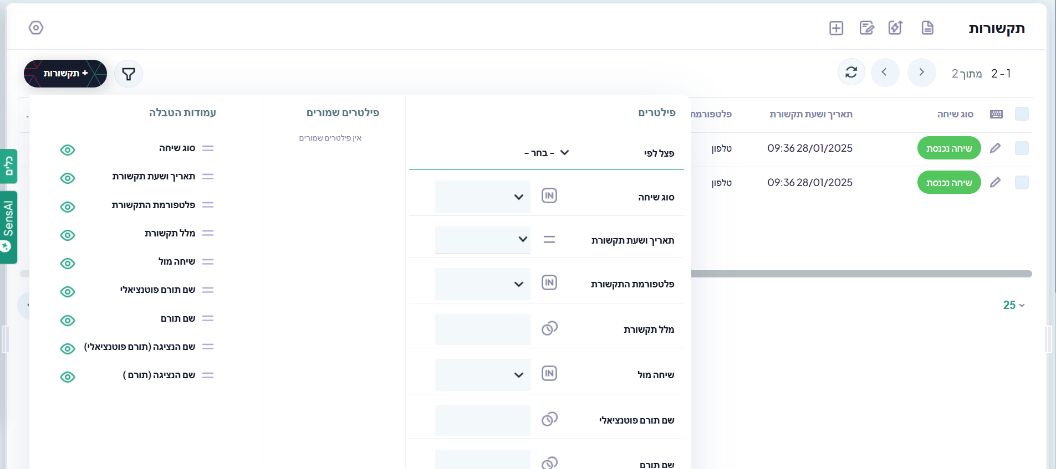Toggle visibility of the מלל תקשורת column
This screenshot has width=1056, height=469.
(68, 235)
